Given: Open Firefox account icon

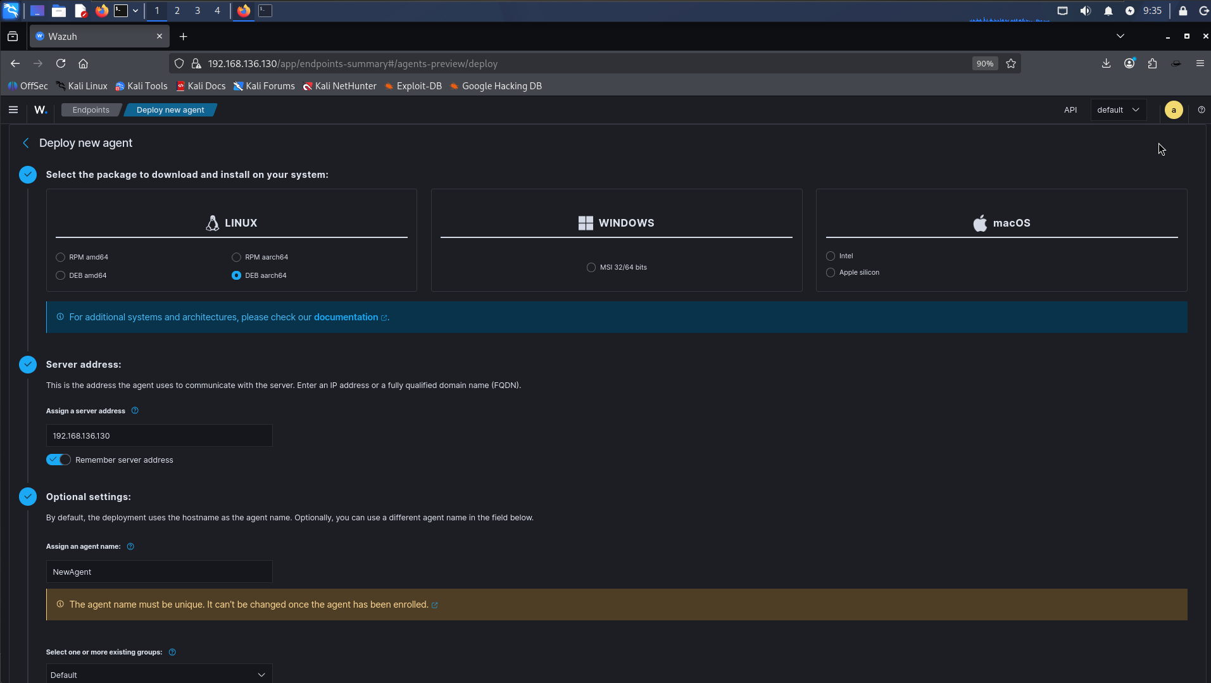Looking at the screenshot, I should tap(1129, 63).
